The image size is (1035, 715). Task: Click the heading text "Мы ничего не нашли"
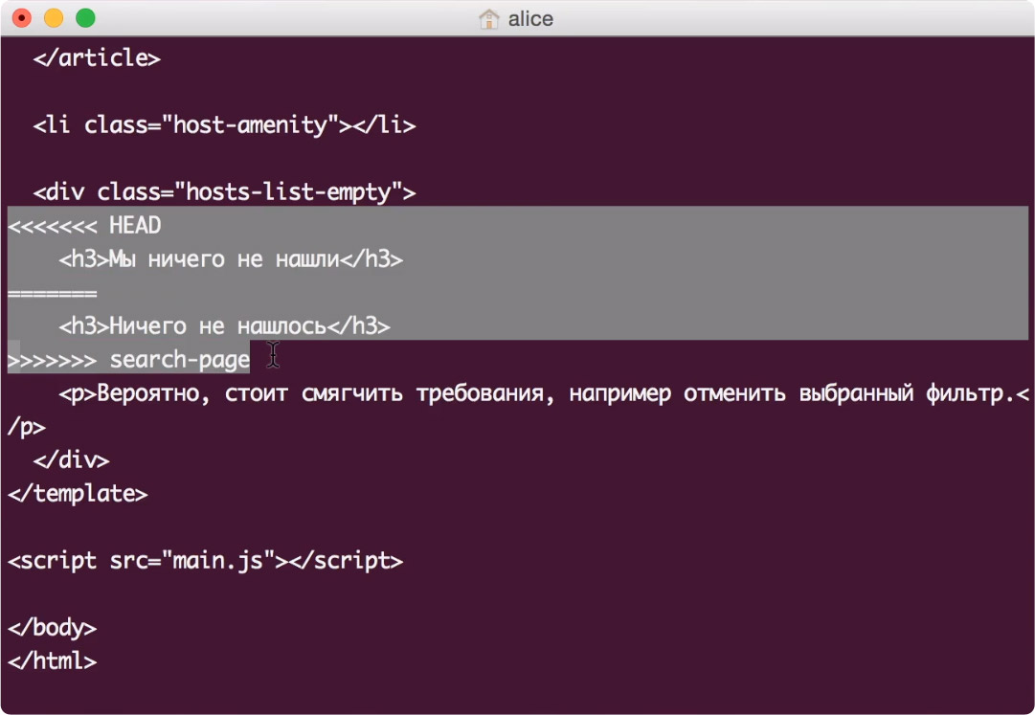(x=224, y=259)
